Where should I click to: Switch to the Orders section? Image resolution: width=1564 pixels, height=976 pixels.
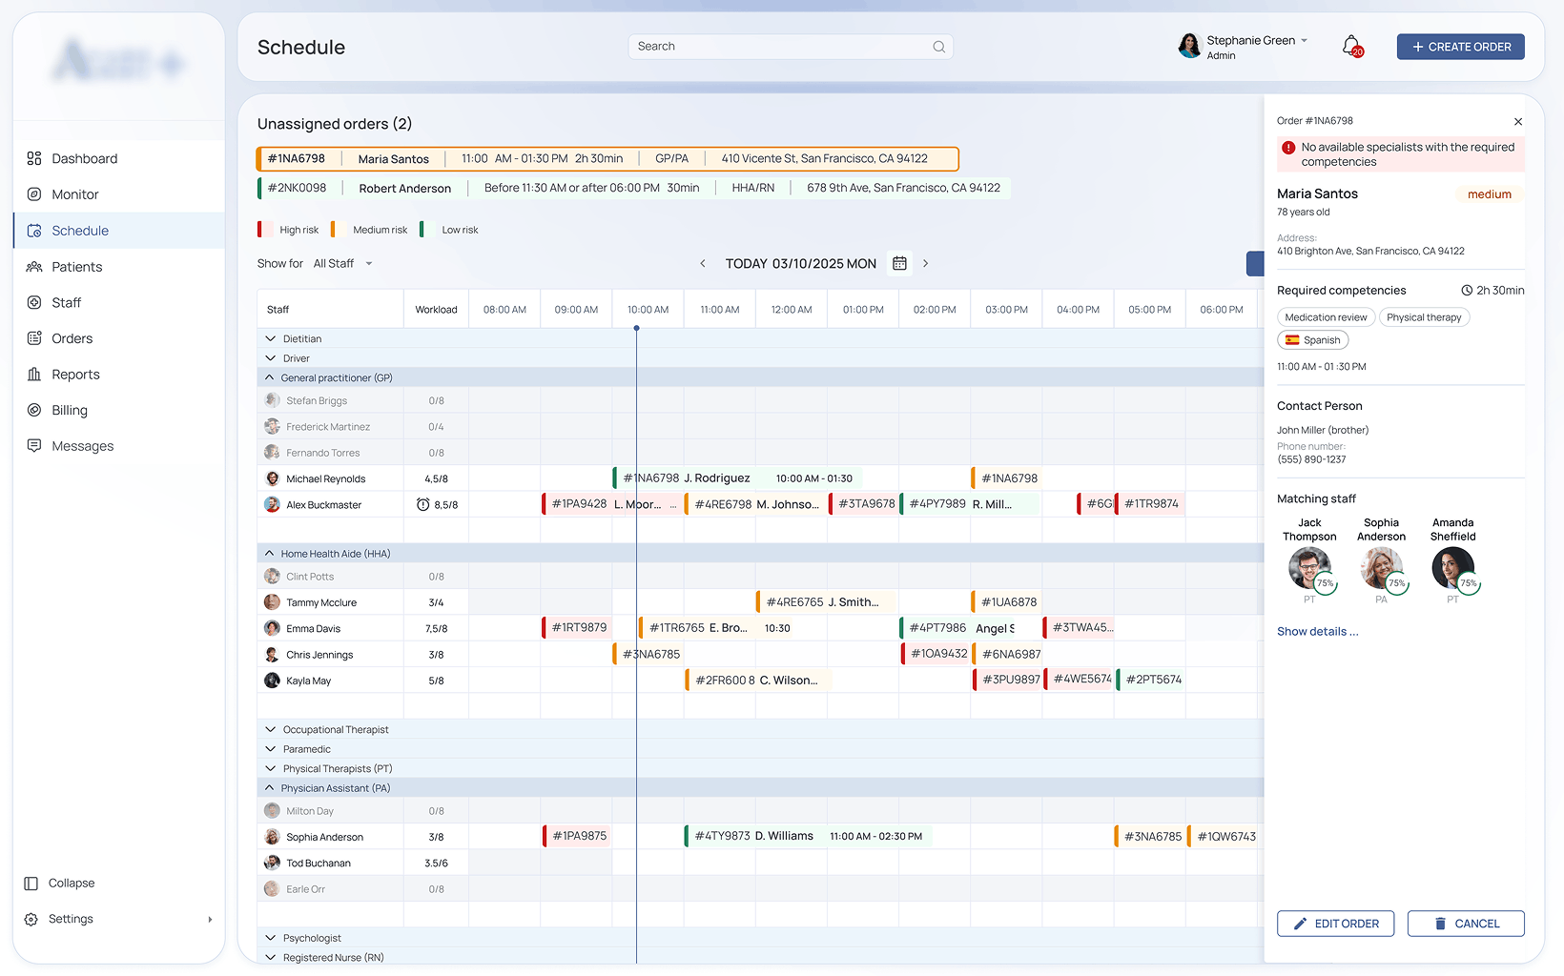click(72, 338)
